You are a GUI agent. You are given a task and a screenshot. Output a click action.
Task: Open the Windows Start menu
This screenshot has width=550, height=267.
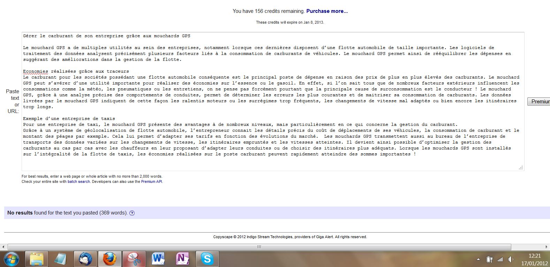(x=11, y=259)
